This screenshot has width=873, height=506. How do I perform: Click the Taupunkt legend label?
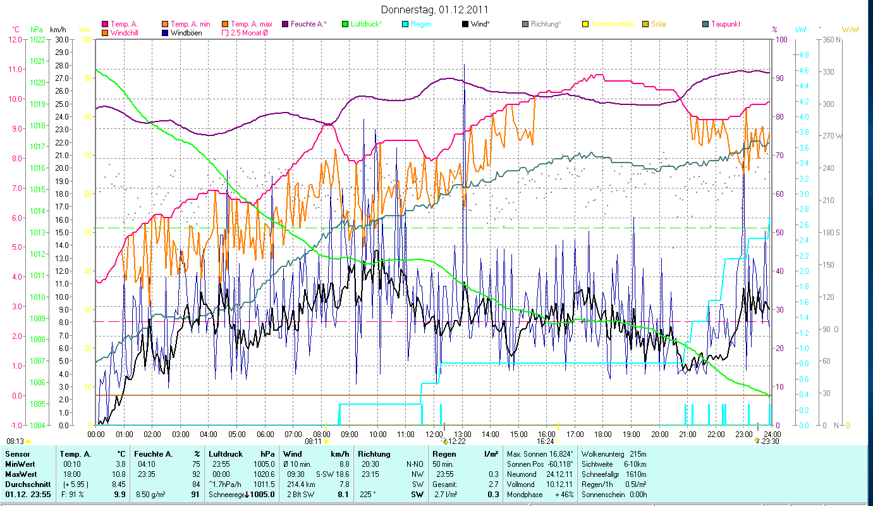point(725,24)
